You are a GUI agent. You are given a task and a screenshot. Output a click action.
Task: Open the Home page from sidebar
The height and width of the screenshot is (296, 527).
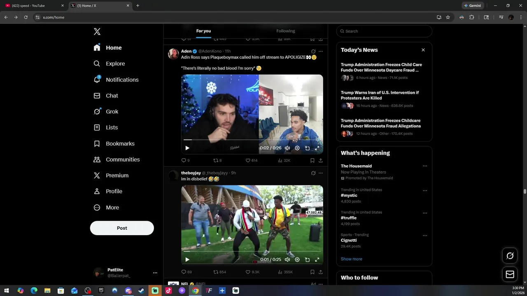point(107,48)
